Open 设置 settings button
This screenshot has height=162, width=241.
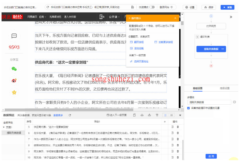(x=190, y=7)
